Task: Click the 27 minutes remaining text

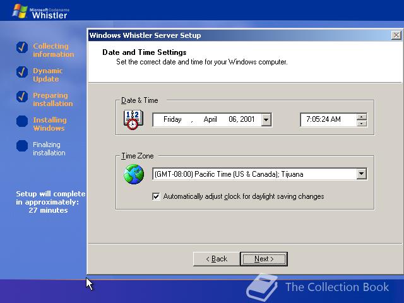Action: tap(48, 210)
